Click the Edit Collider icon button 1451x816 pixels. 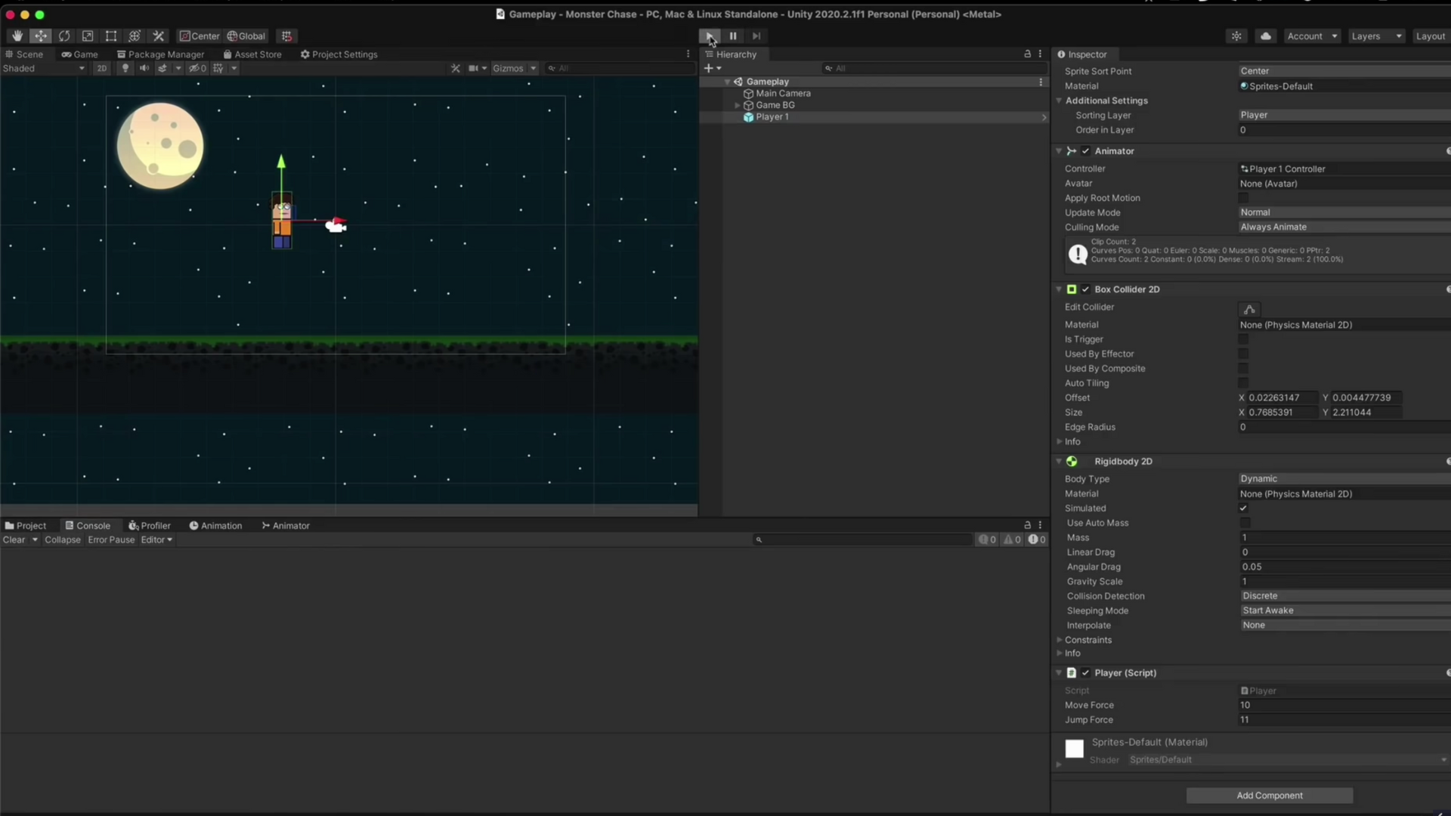pos(1249,309)
